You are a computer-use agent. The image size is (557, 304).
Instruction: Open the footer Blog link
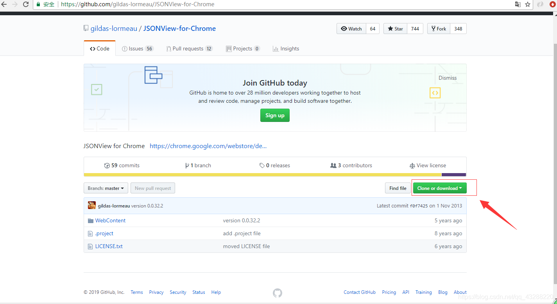point(443,292)
